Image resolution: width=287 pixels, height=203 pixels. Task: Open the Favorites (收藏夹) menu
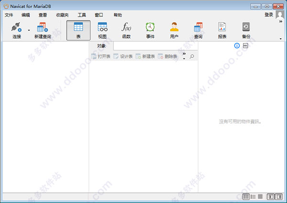click(62, 15)
